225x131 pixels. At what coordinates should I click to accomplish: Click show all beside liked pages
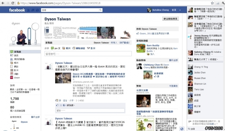36,117
